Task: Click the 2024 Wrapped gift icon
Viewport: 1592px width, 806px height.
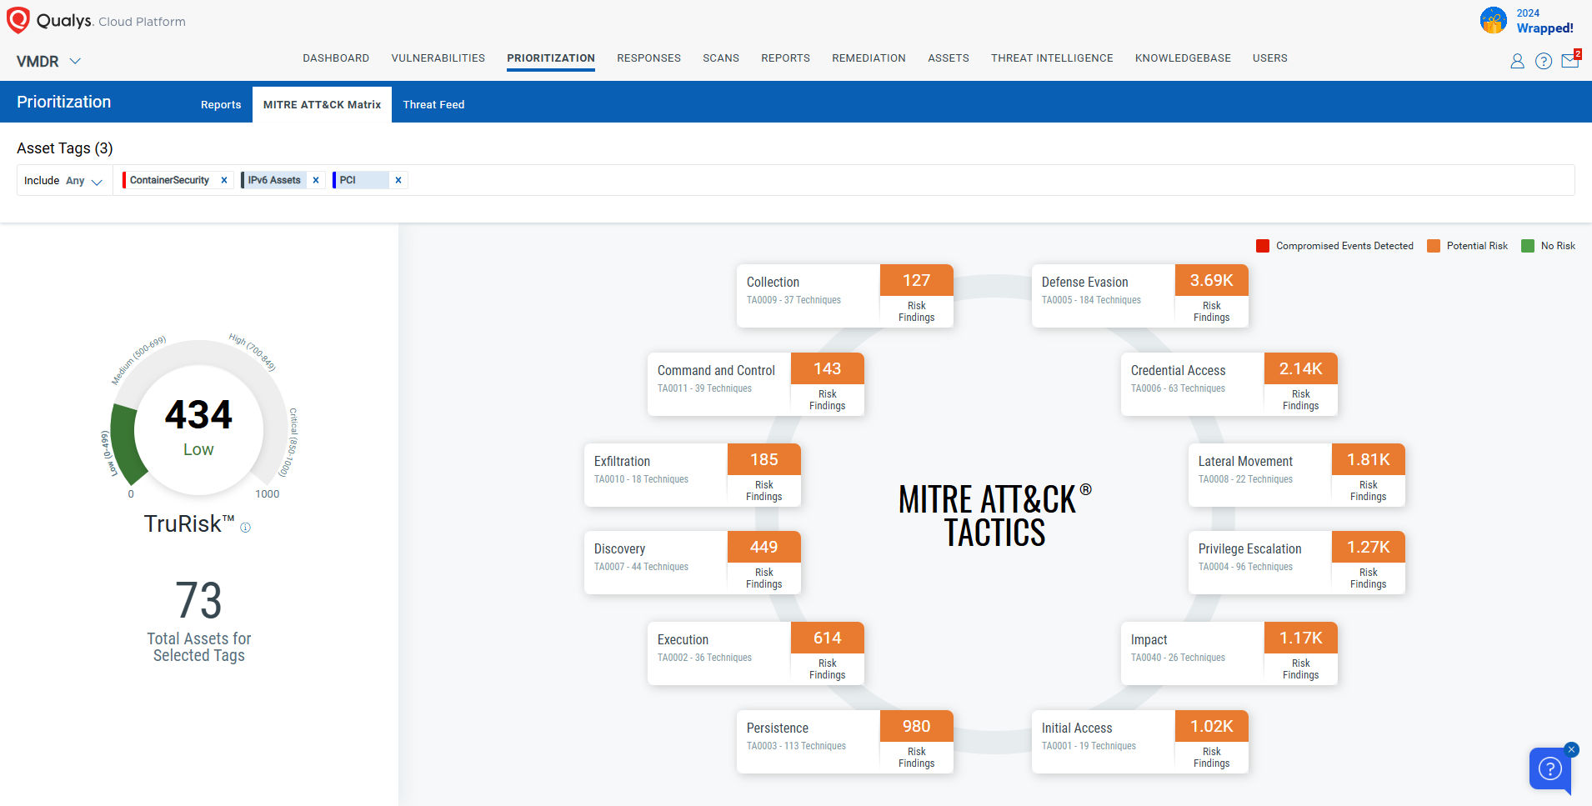Action: [x=1493, y=21]
